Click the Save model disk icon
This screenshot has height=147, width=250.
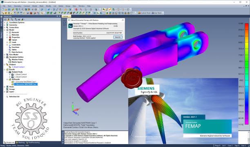(x=9, y=9)
